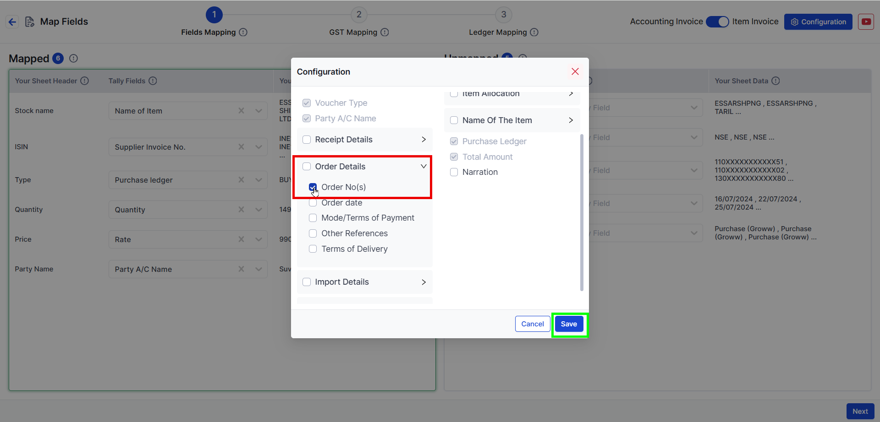This screenshot has width=880, height=422.
Task: Click info icon next to GST Mapping
Action: tap(385, 32)
